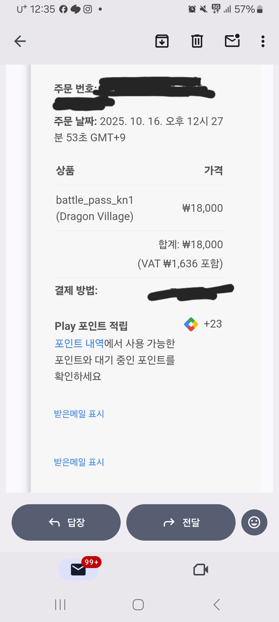Tap the Instagram notification icon in status bar
This screenshot has height=622, width=279.
88,9
